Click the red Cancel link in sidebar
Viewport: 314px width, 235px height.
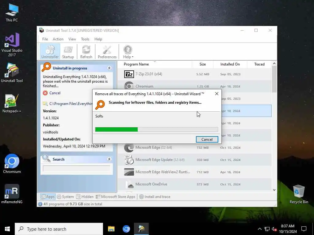click(55, 93)
